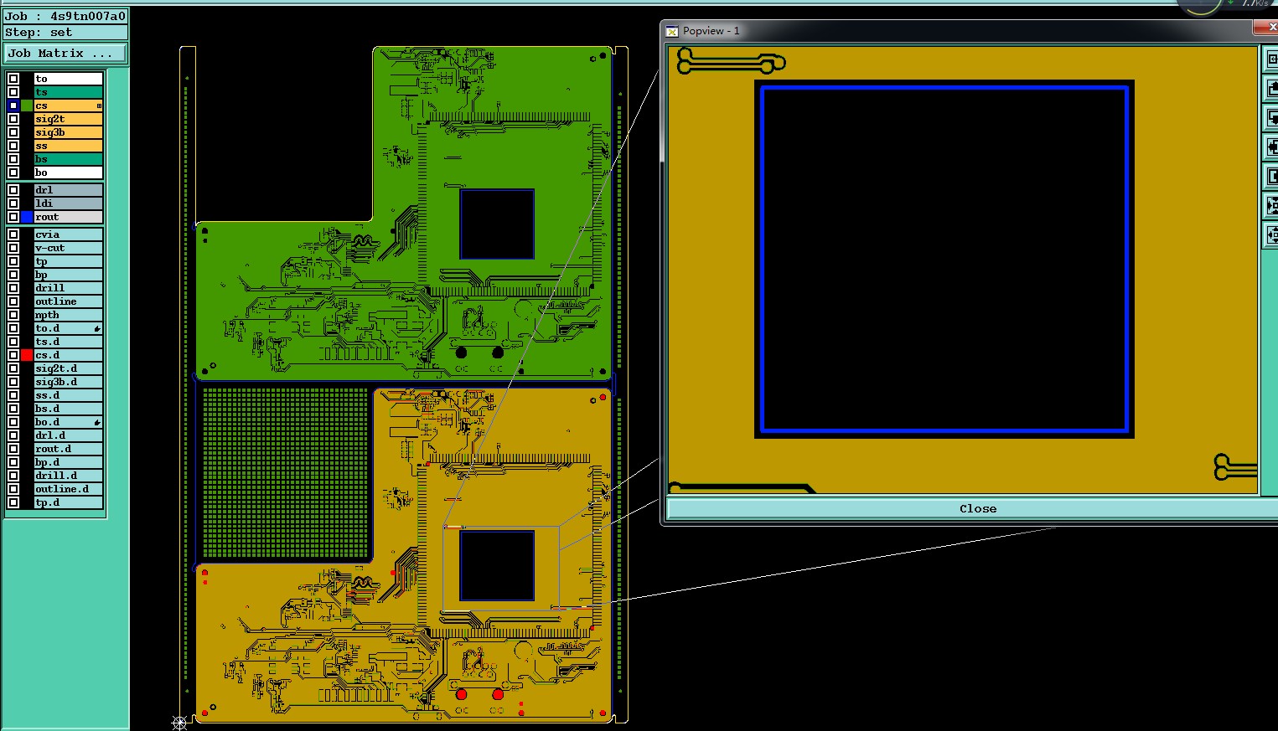The height and width of the screenshot is (731, 1278).
Task: Select the ts layer name
Action: (x=68, y=92)
